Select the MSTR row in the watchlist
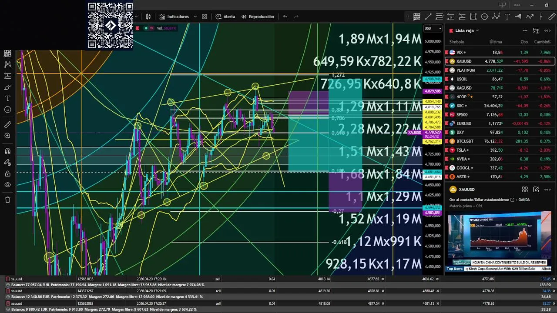The width and height of the screenshot is (557, 313). point(500,177)
